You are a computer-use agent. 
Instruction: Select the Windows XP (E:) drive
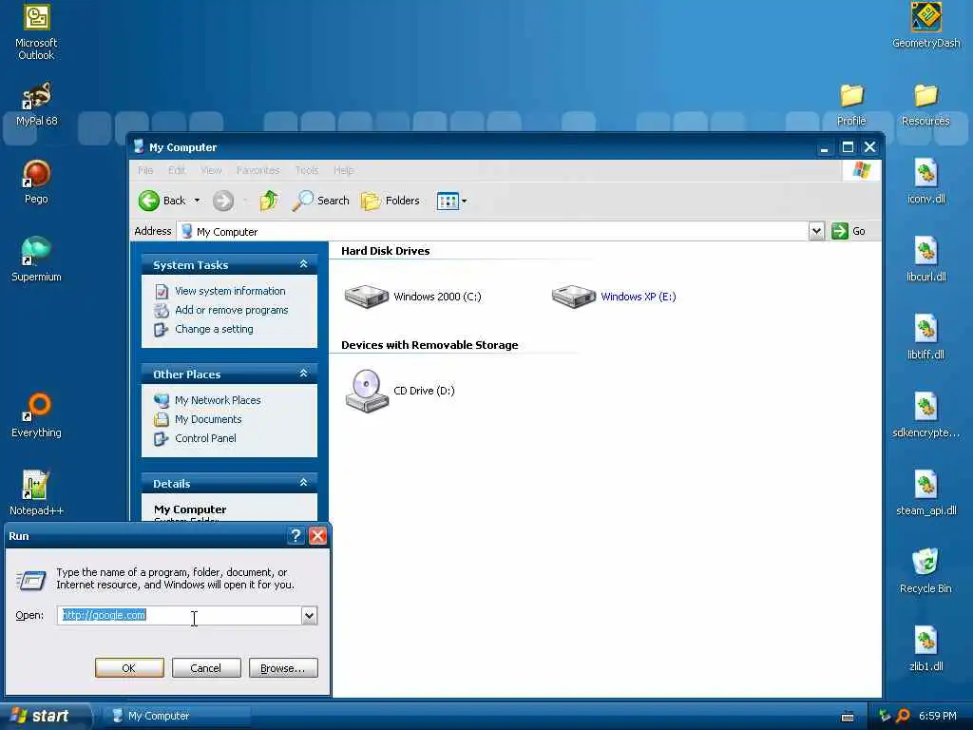[x=615, y=297]
